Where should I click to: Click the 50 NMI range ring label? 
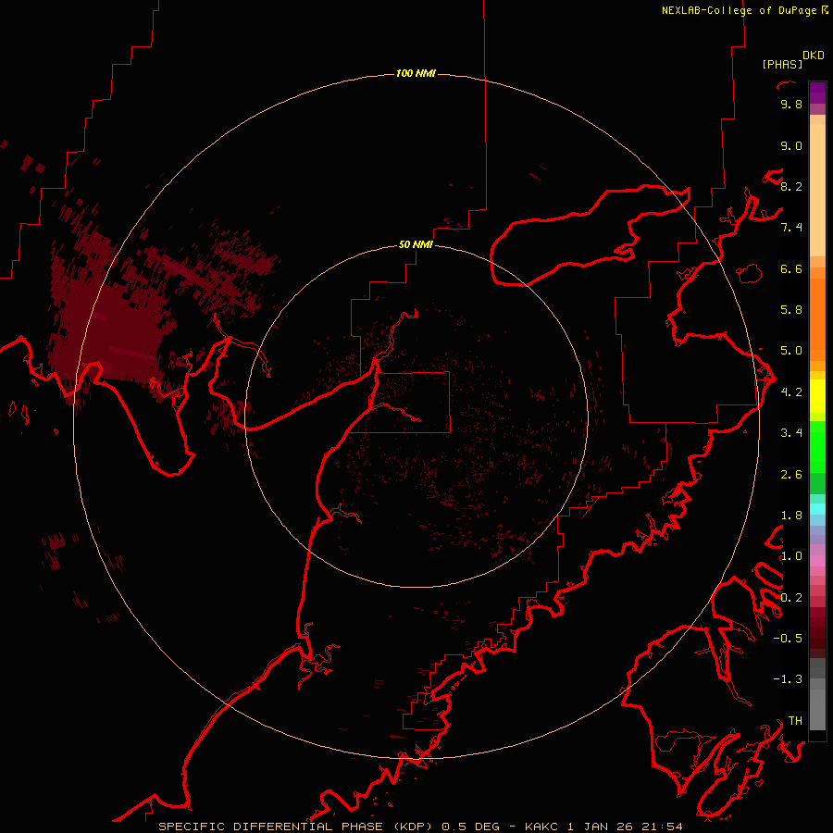[x=416, y=244]
